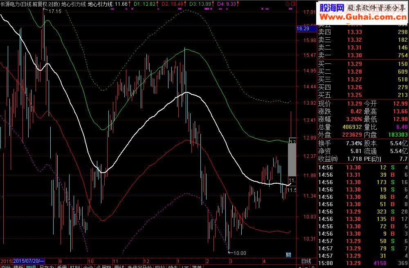The height and width of the screenshot is (268, 409).
Task: Switch to the 多周期 tab
Action: click(x=103, y=267)
